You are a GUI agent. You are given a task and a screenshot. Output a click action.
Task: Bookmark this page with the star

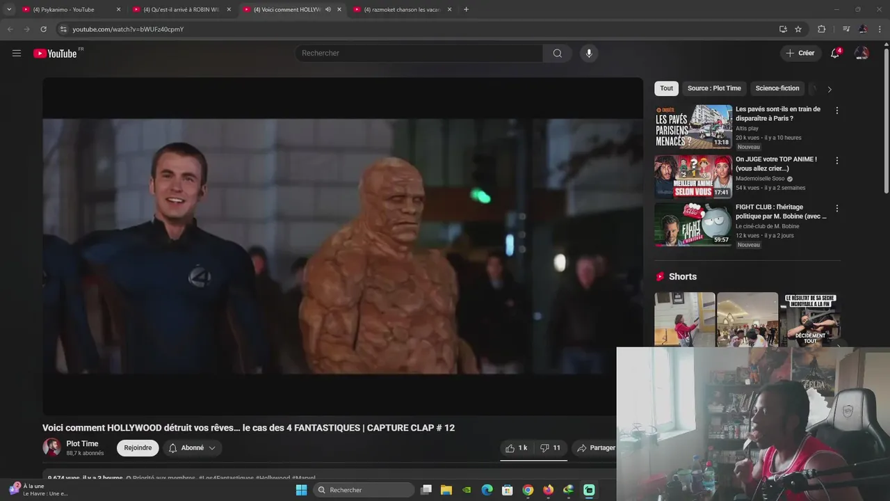pyautogui.click(x=798, y=29)
